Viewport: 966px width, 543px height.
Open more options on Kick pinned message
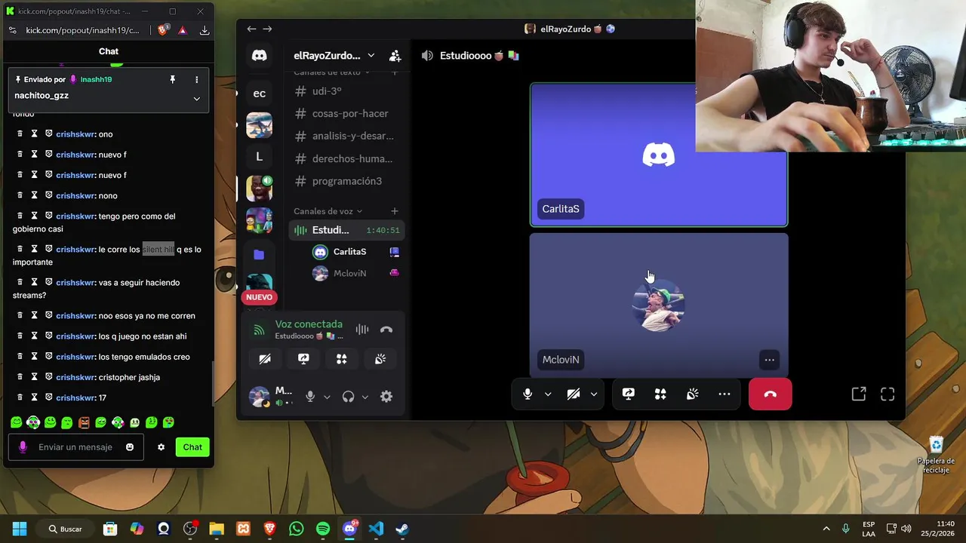196,79
